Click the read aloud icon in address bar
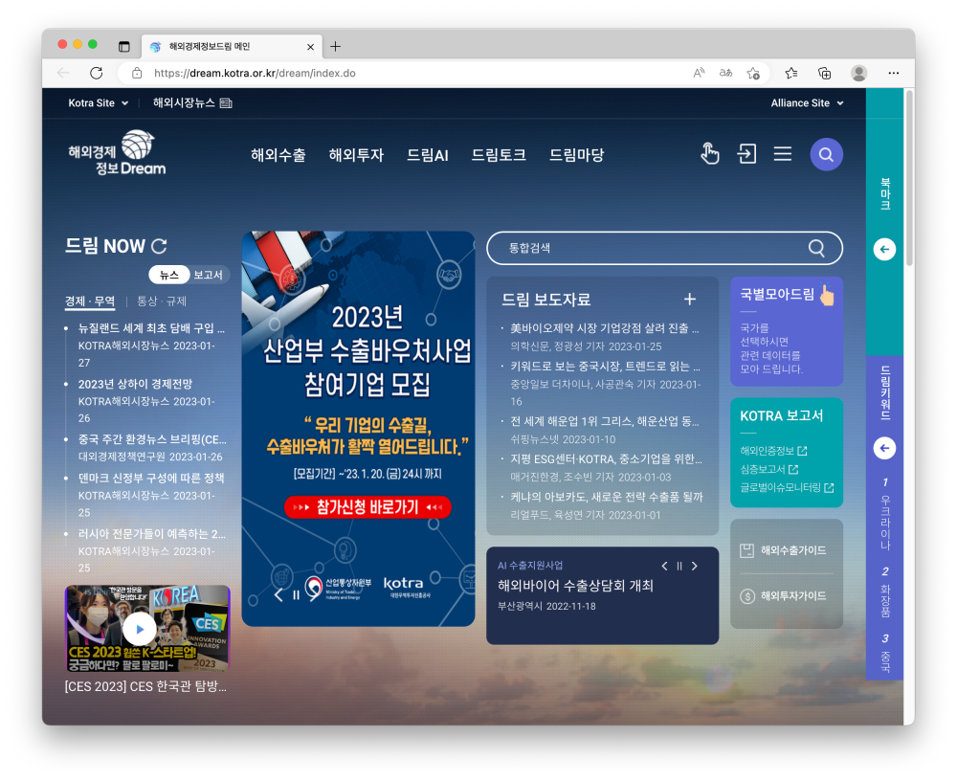 [699, 74]
